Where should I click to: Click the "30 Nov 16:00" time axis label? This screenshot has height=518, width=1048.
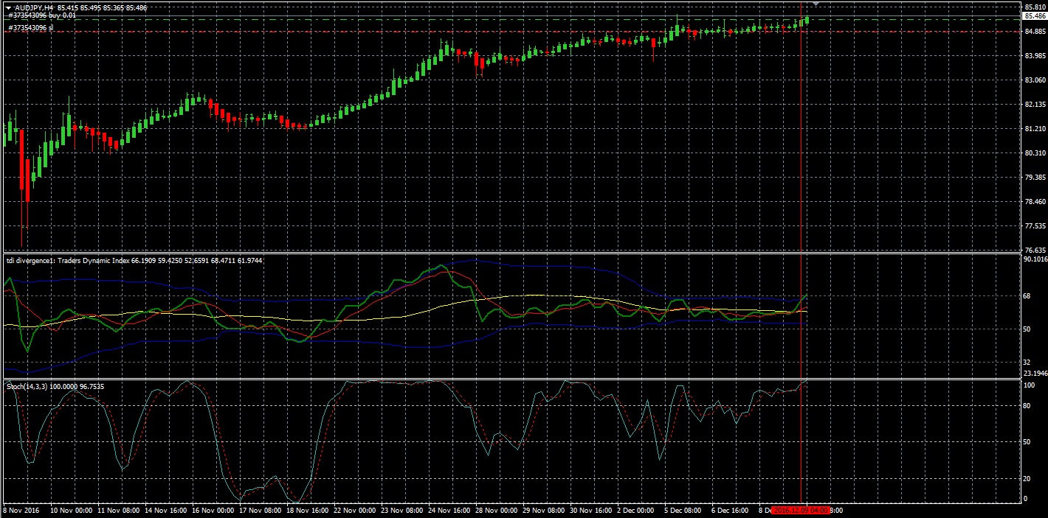pyautogui.click(x=592, y=510)
